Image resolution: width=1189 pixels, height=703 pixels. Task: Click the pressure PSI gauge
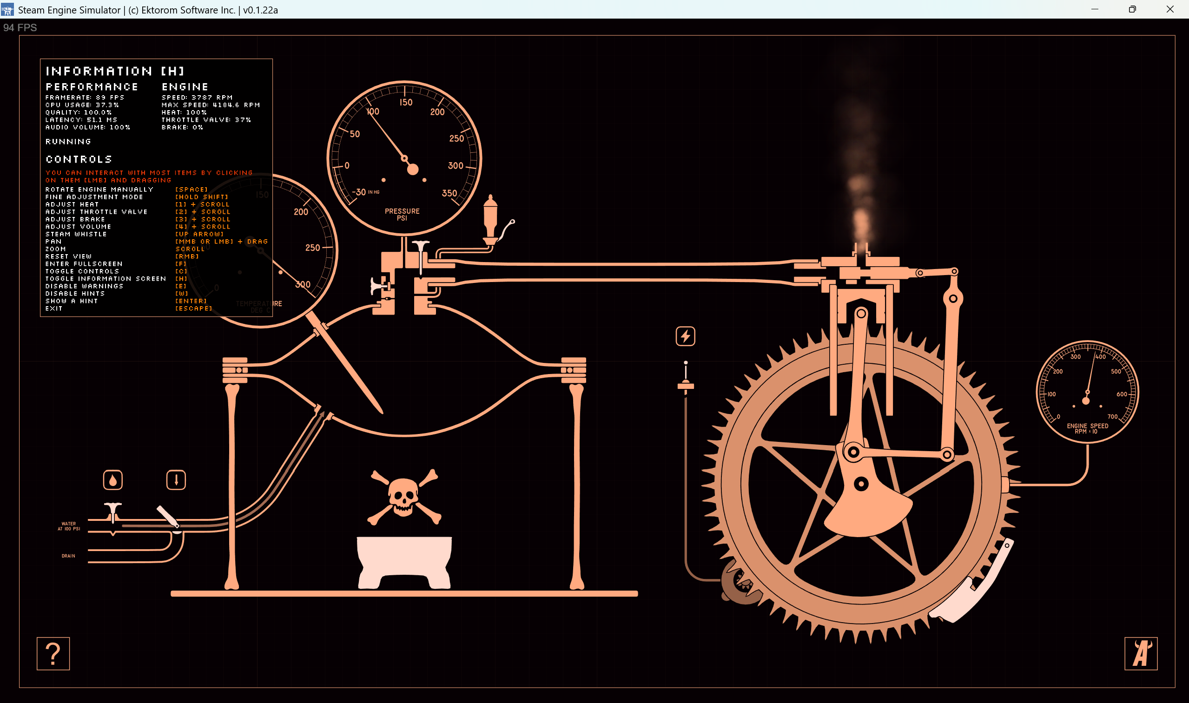[x=404, y=158]
